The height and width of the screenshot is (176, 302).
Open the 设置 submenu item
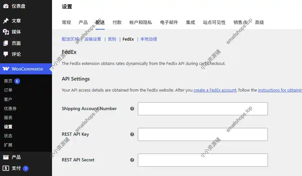coord(8,127)
